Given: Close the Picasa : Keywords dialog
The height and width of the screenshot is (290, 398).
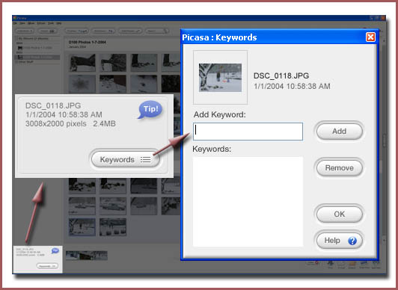Looking at the screenshot, I should tap(370, 37).
